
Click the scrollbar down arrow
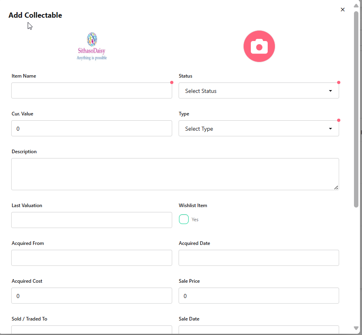356,328
